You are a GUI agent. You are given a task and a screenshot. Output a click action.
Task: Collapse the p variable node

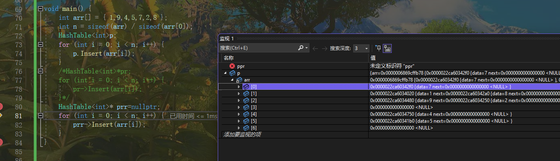225,73
